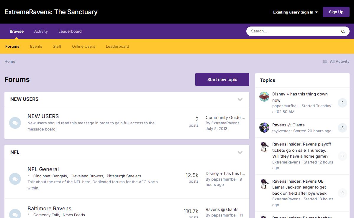The image size is (354, 218).
Task: Open the Existing user Sign In dropdown
Action: 295,12
